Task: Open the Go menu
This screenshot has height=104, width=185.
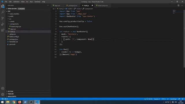Action: 27,2
